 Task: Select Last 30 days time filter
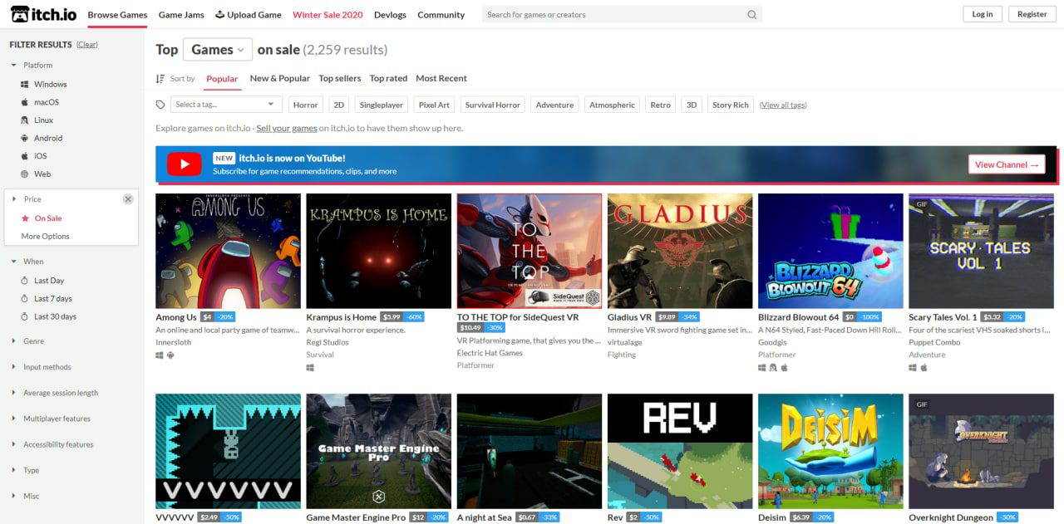pyautogui.click(x=55, y=316)
